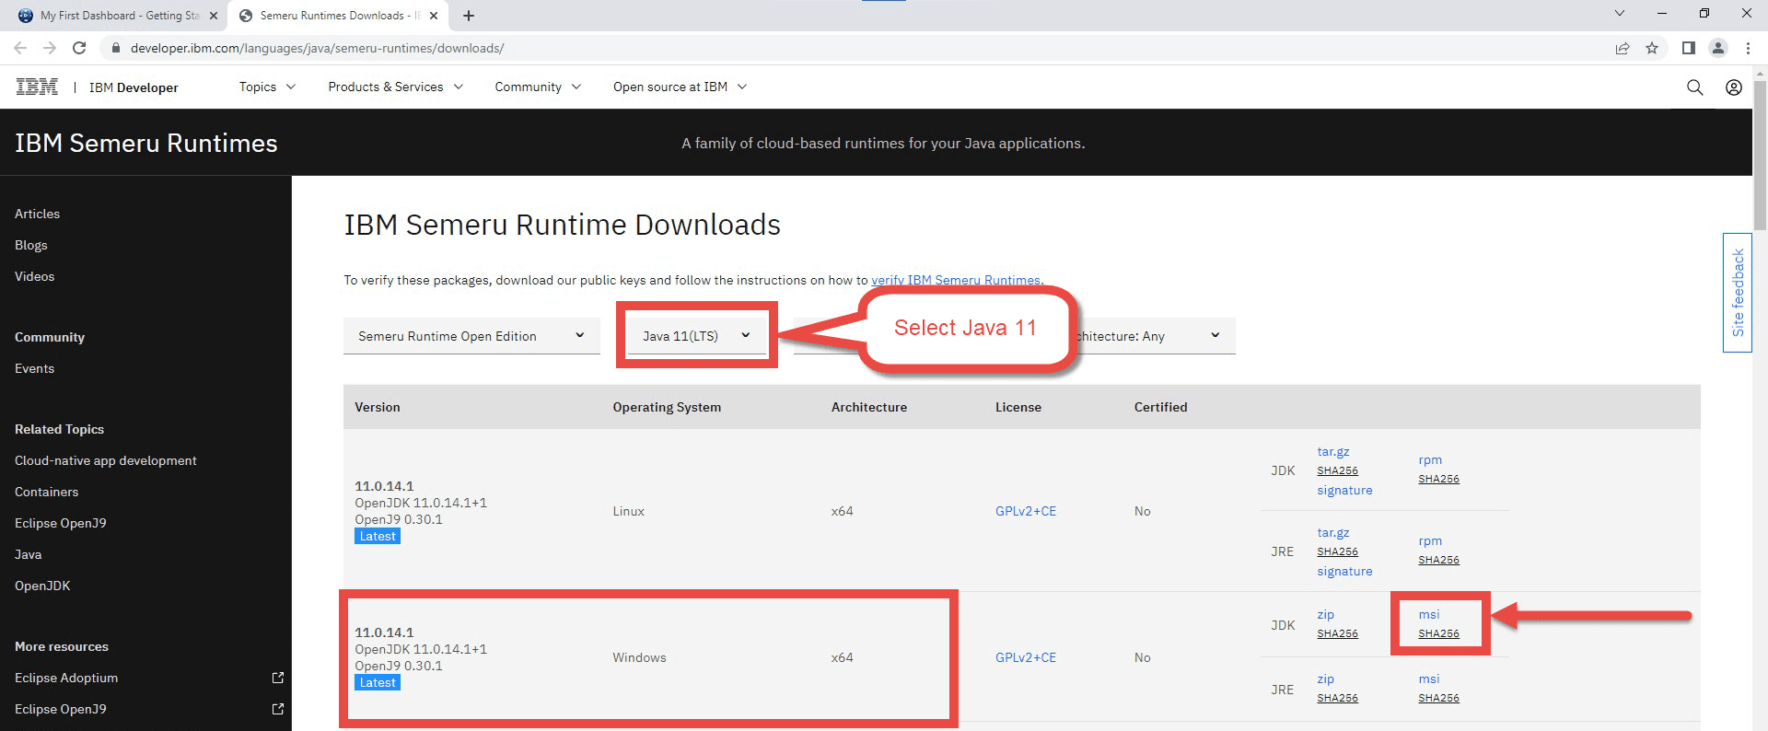The height and width of the screenshot is (731, 1768).
Task: Open signature for Linux JRE tar.gz
Action: (1344, 572)
